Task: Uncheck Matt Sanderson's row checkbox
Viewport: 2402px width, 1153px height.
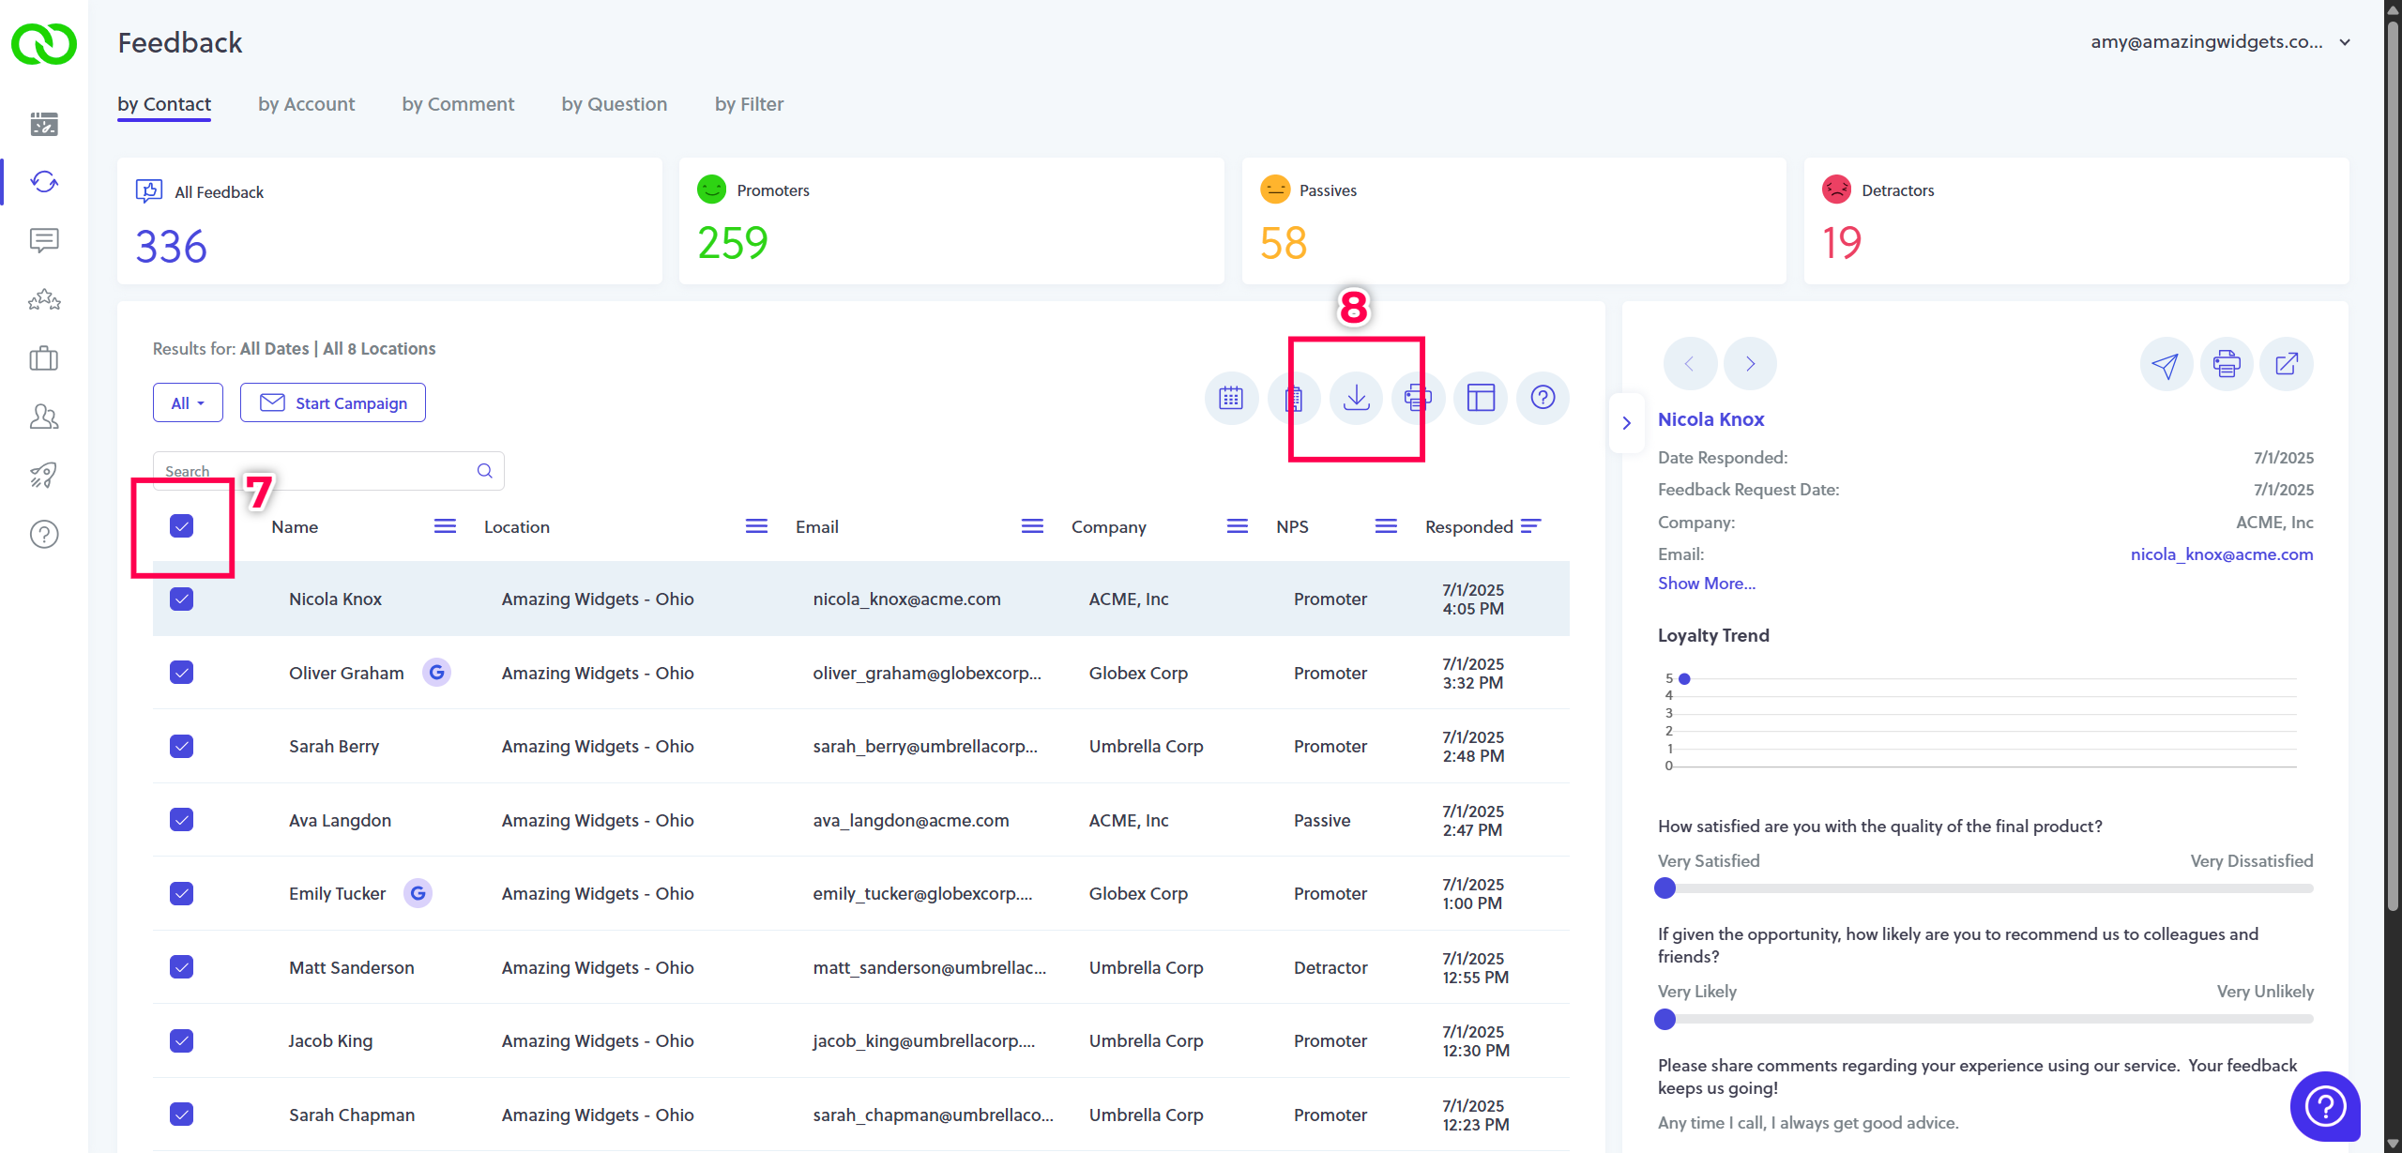Action: 182,967
